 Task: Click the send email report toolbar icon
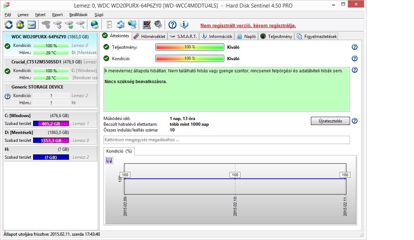(120, 25)
